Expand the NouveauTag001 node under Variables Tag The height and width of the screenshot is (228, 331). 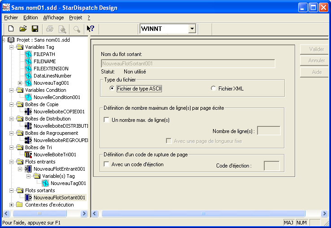pyautogui.click(x=20, y=83)
